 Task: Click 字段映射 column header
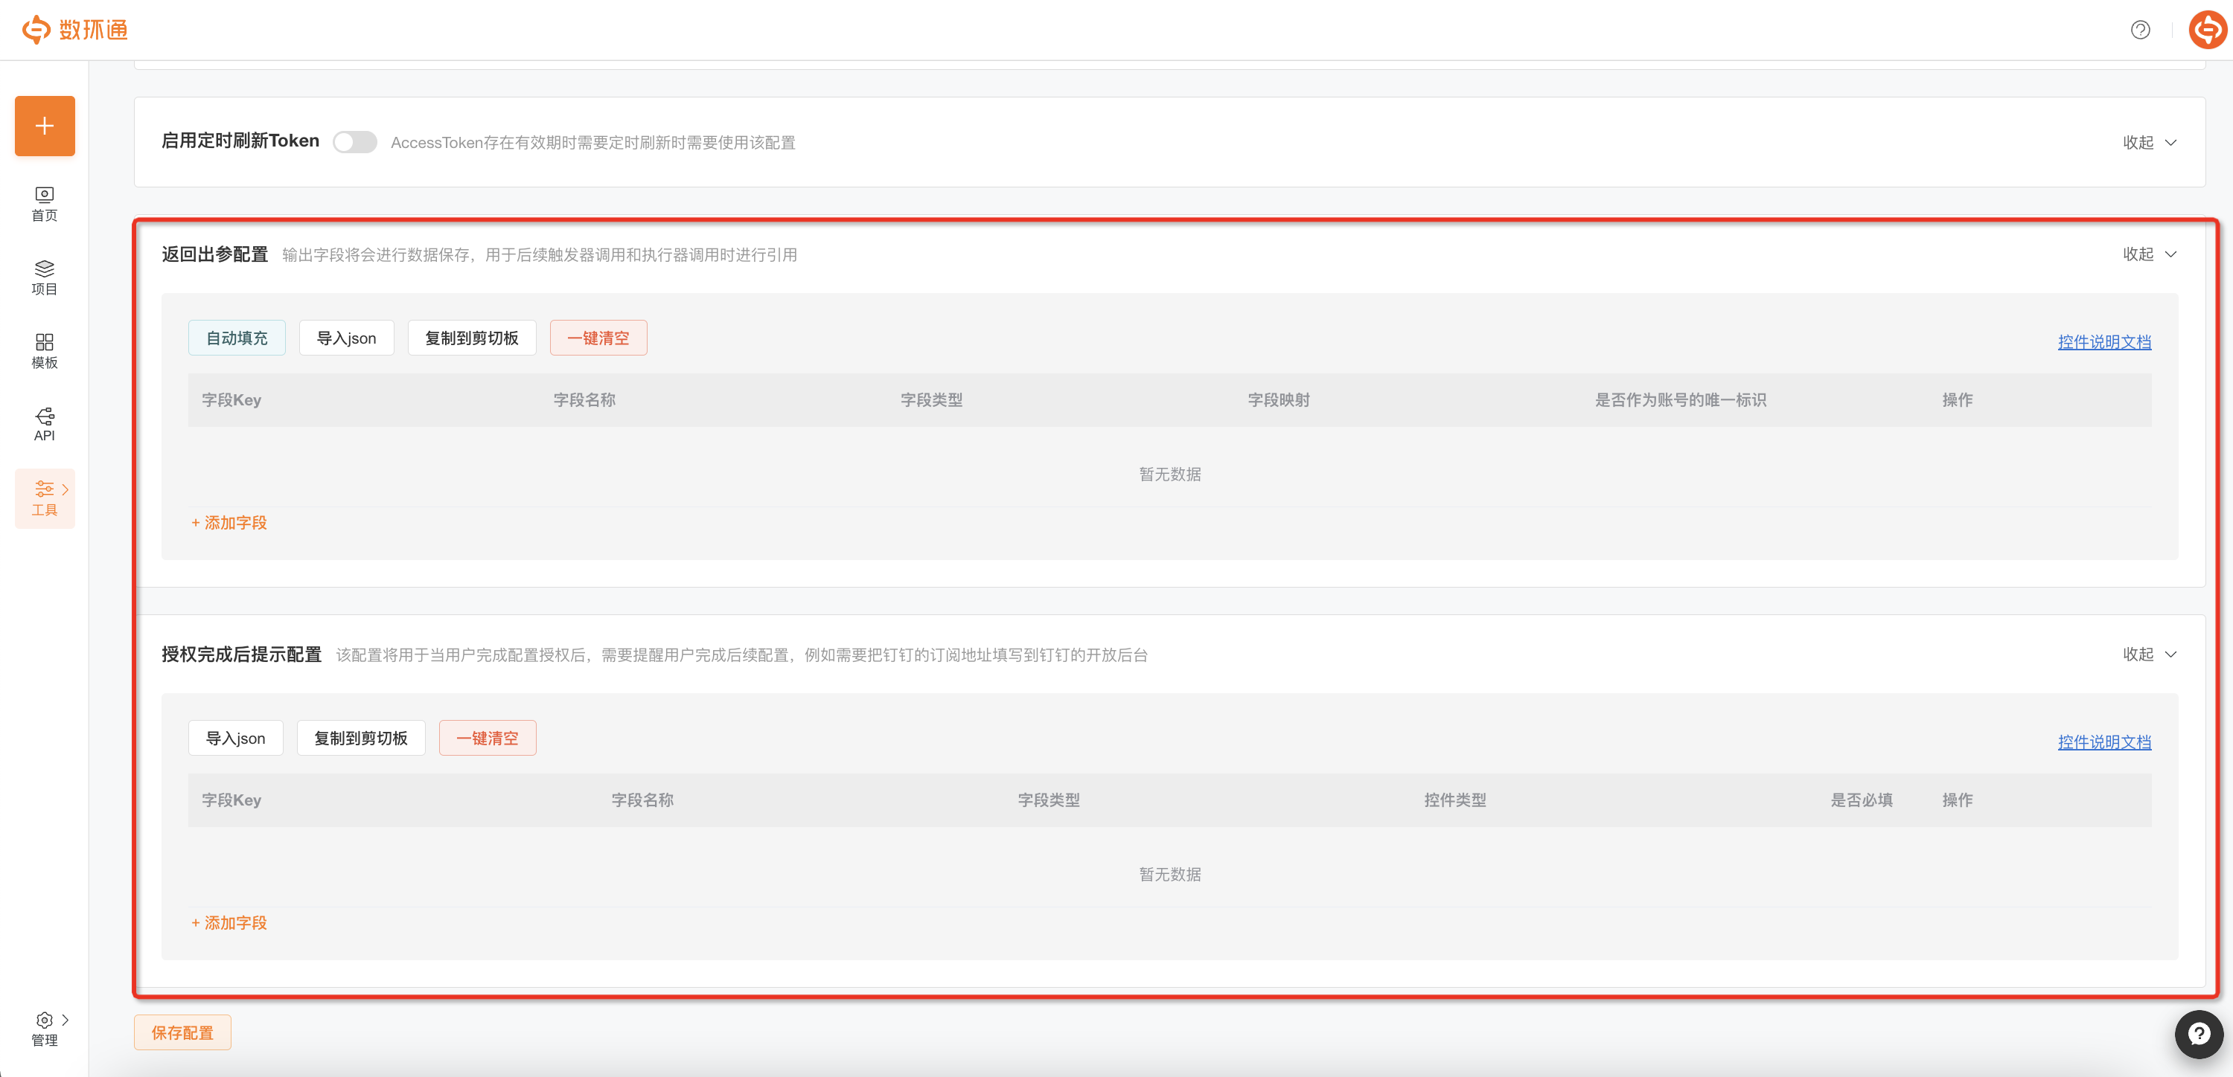1279,400
